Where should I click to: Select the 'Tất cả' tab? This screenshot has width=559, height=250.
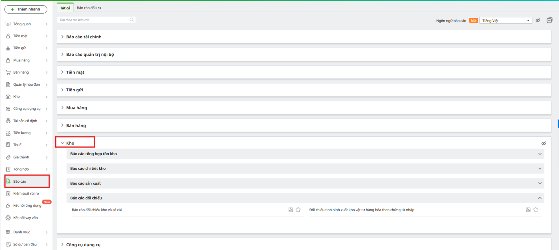coord(65,8)
